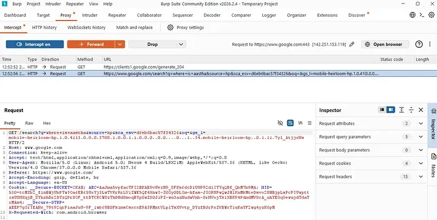Screen dimensions: 437x220
Task: Open the Help menu
Action: tap(108, 4)
